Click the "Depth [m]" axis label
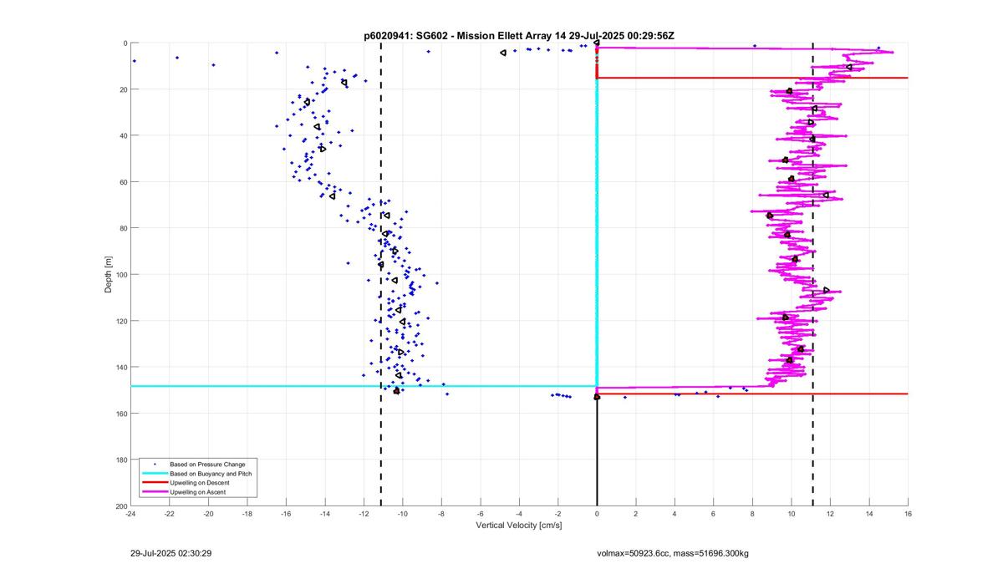 tap(108, 275)
